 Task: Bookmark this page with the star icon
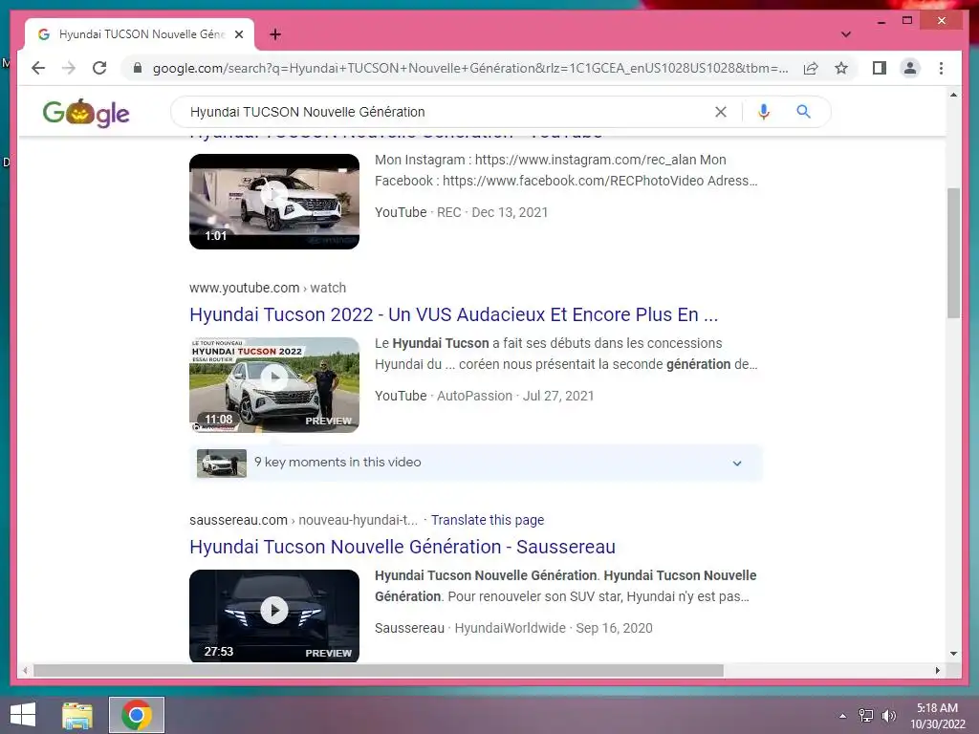click(841, 68)
